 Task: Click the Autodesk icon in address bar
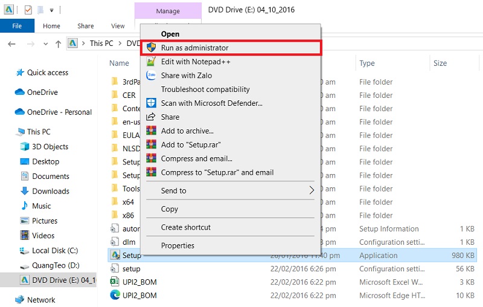tap(72, 43)
